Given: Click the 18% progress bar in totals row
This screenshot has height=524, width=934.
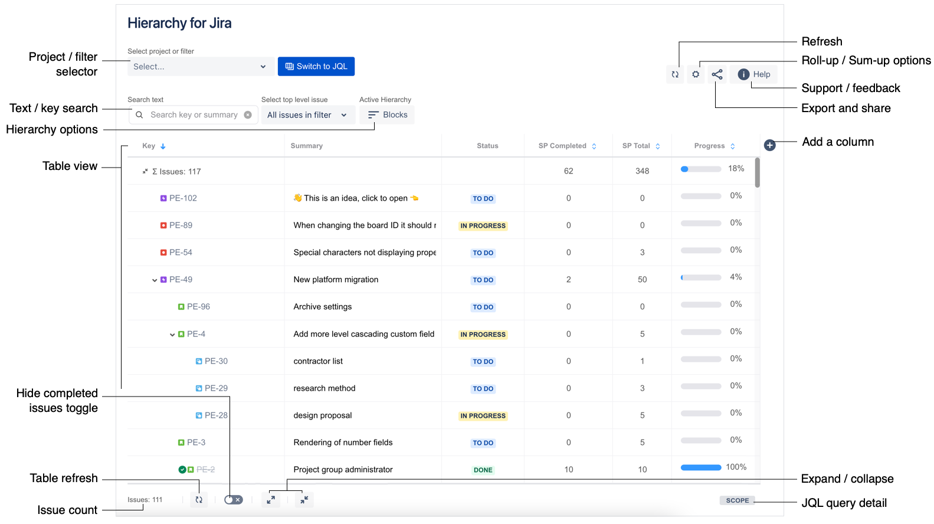Looking at the screenshot, I should click(701, 169).
